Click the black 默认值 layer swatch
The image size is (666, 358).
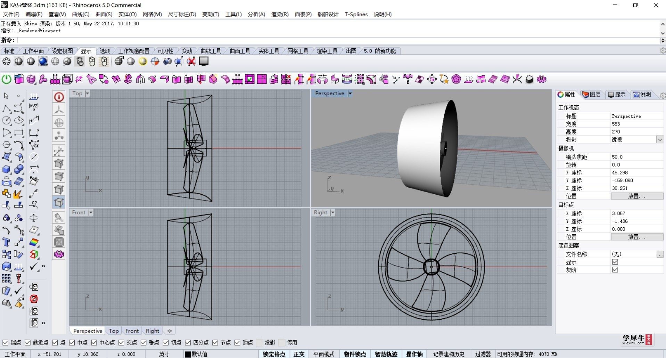point(188,354)
